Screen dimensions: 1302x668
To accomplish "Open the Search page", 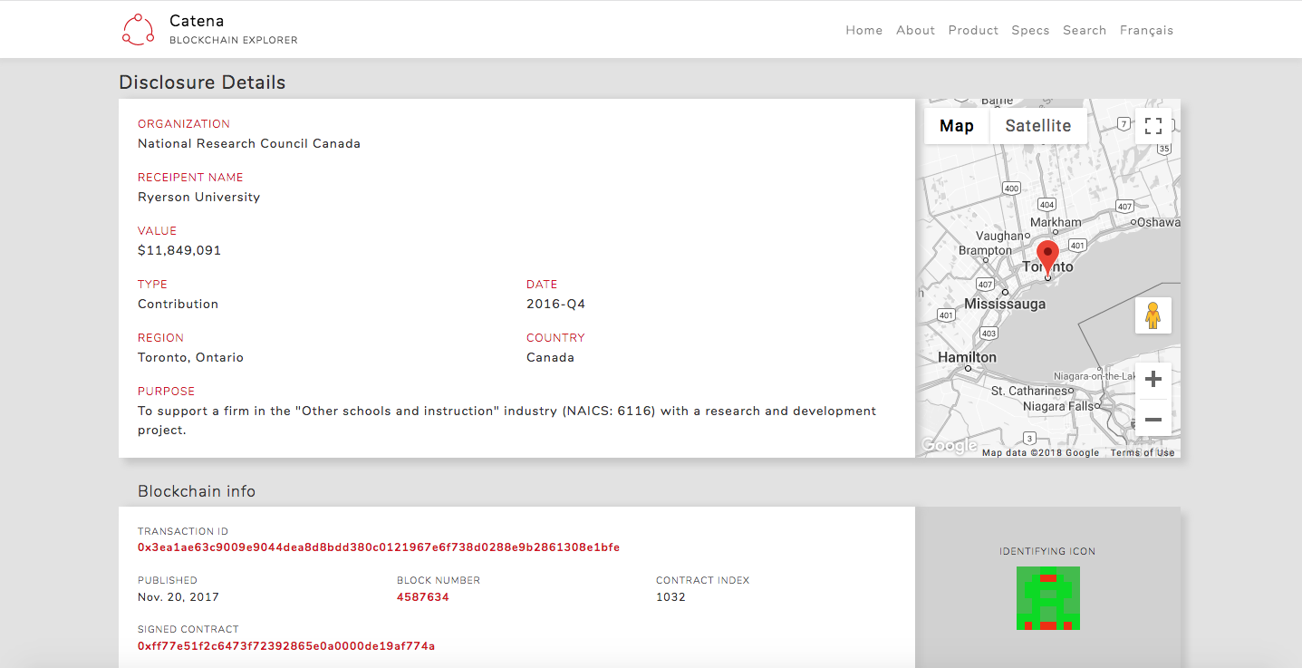I will point(1085,30).
